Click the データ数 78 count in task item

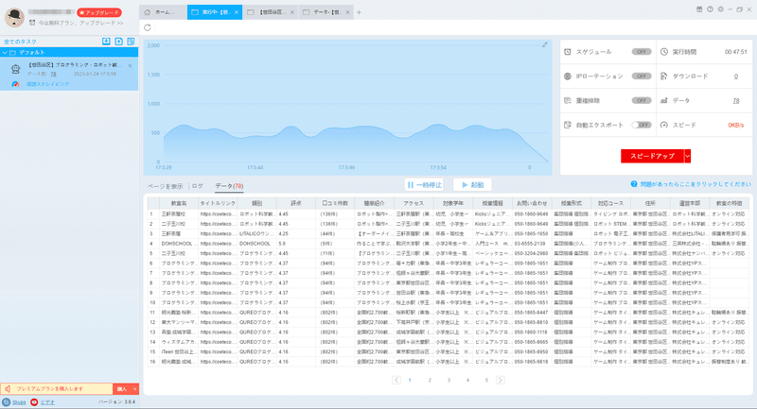pos(53,75)
